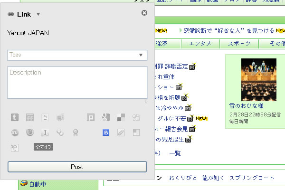The image size is (285, 190).
Task: Focus the Tags input field
Action: [77, 55]
